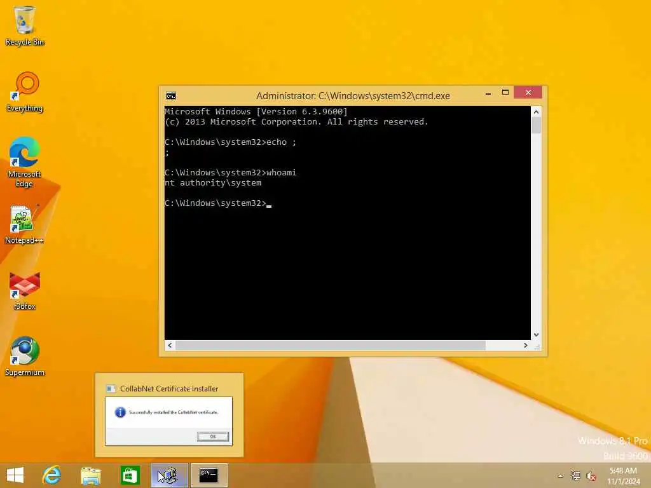Click the 'nt authority\system' output line
The height and width of the screenshot is (488, 651).
[x=213, y=183]
